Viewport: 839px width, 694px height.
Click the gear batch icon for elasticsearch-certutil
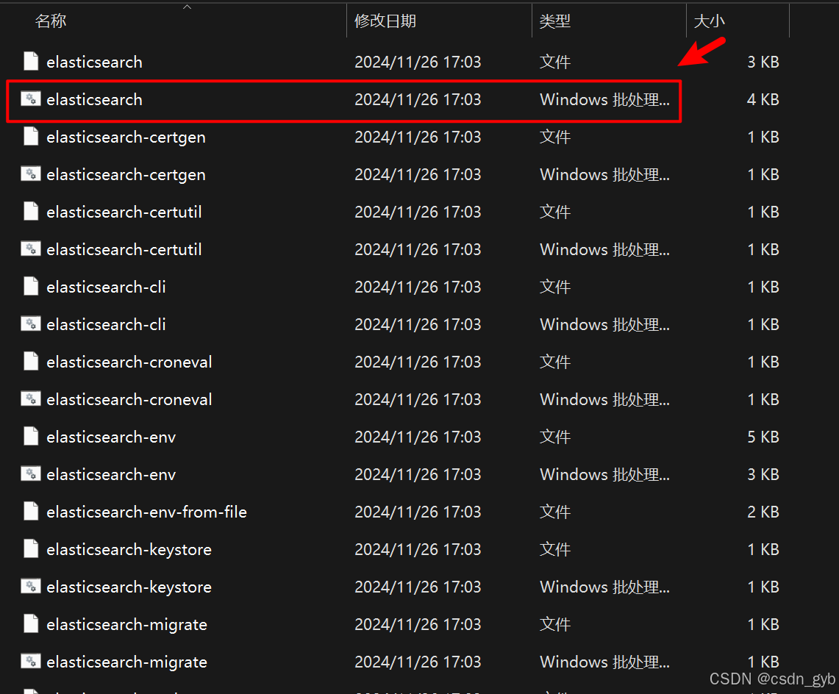point(31,248)
